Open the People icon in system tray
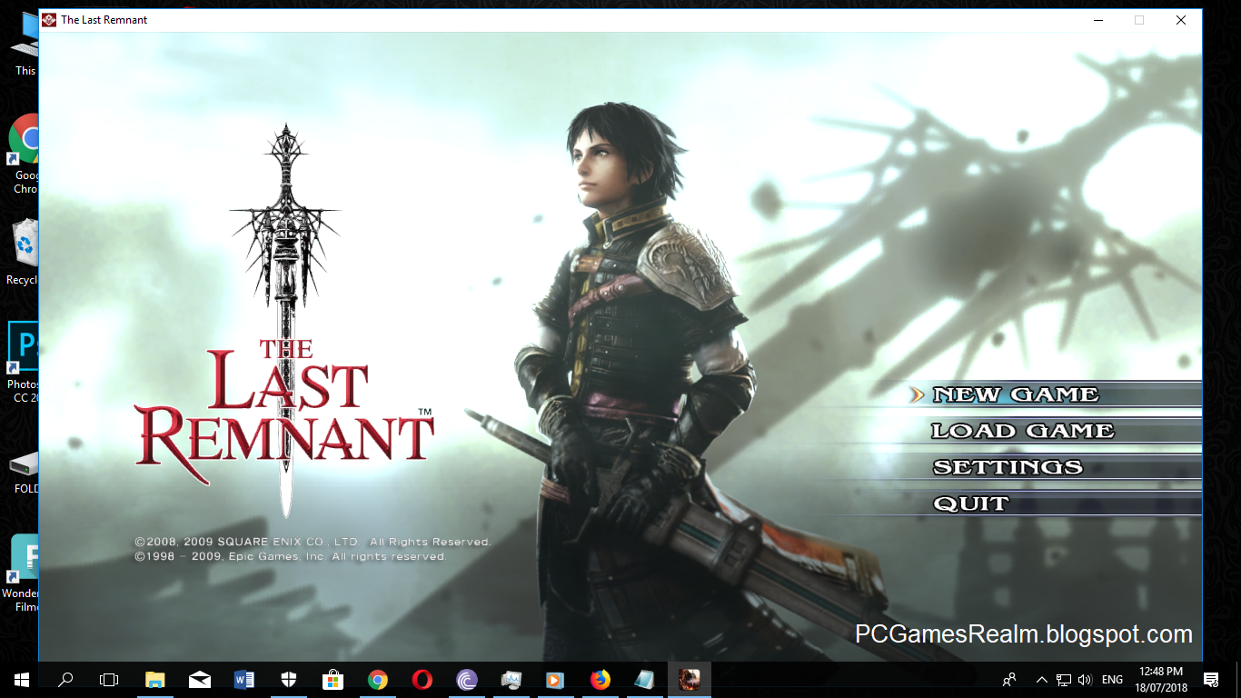The width and height of the screenshot is (1241, 698). click(1009, 679)
